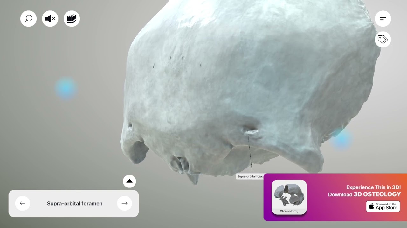Select the Supra-orbital foramen title text
This screenshot has height=228, width=407.
coord(75,203)
